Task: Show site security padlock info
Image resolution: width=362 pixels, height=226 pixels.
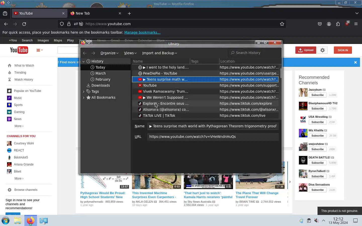Action: [69, 24]
